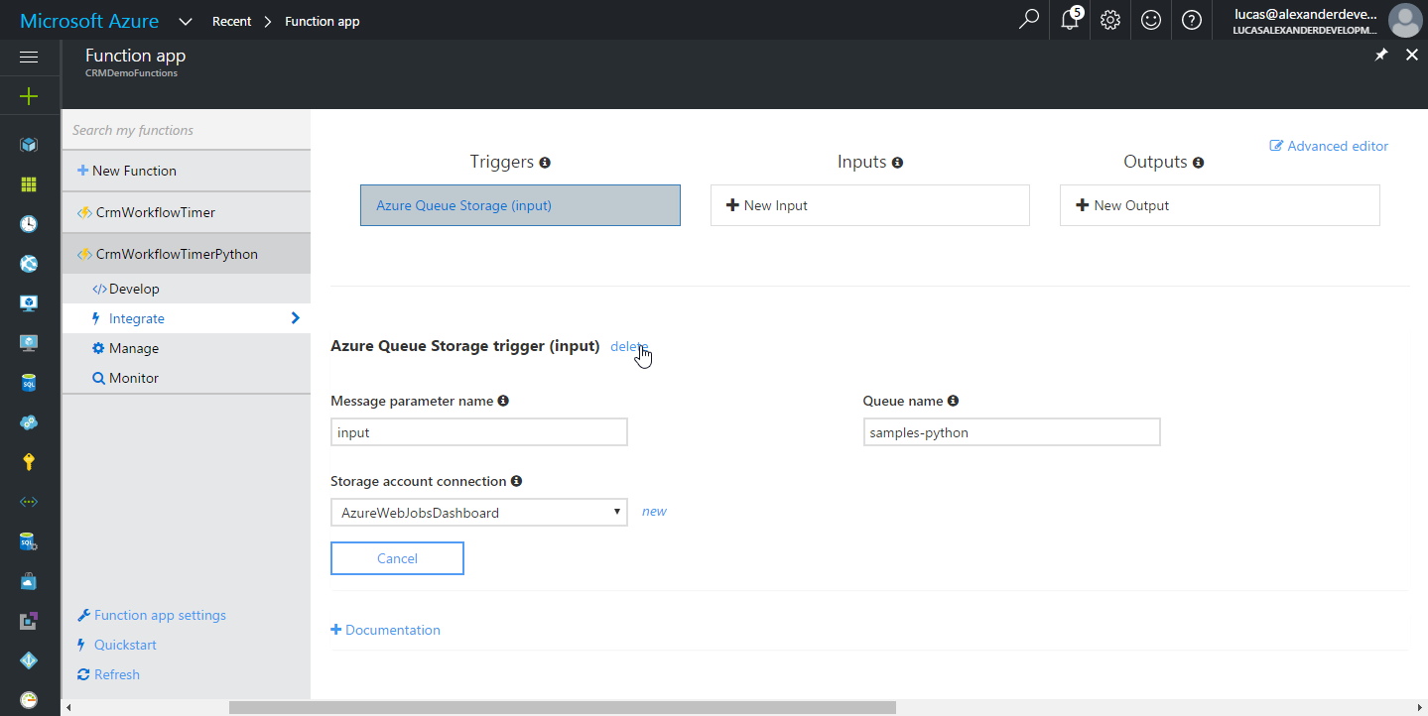Open the help question mark icon
Image resolution: width=1428 pixels, height=716 pixels.
coord(1192,20)
